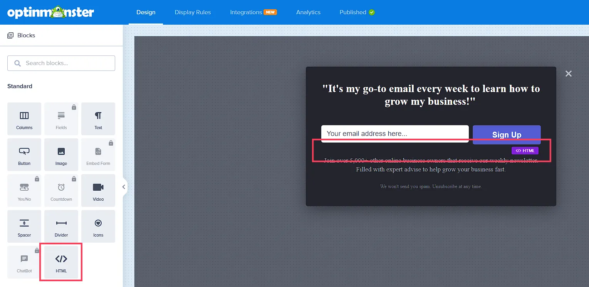Switch to Display Rules tab
The image size is (589, 287).
pos(193,12)
